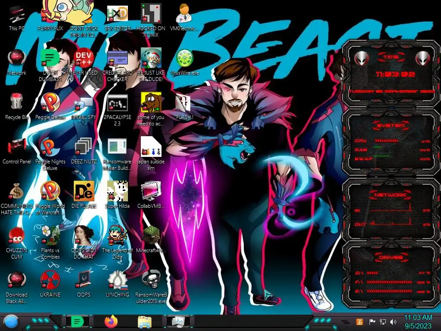Click the right alien head widget icon

(x=423, y=59)
